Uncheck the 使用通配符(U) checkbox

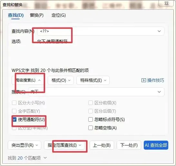point(14,119)
